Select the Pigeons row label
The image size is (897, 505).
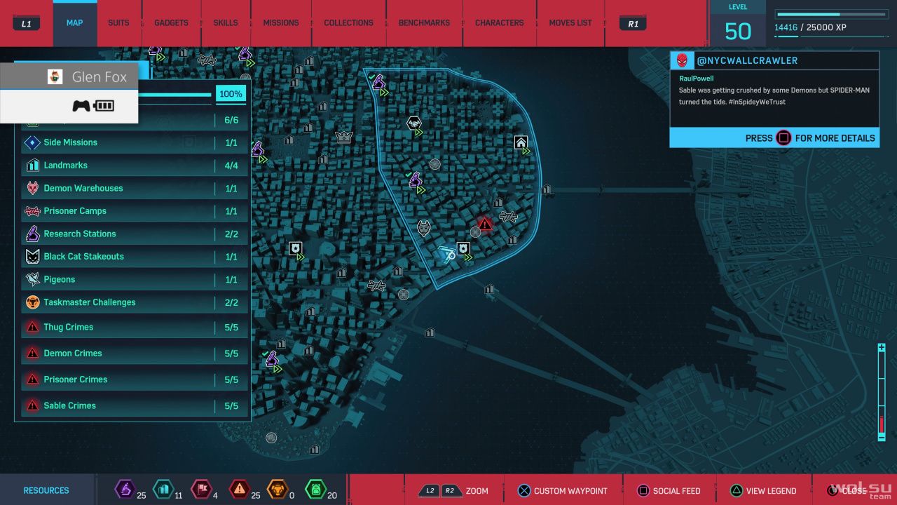60,279
